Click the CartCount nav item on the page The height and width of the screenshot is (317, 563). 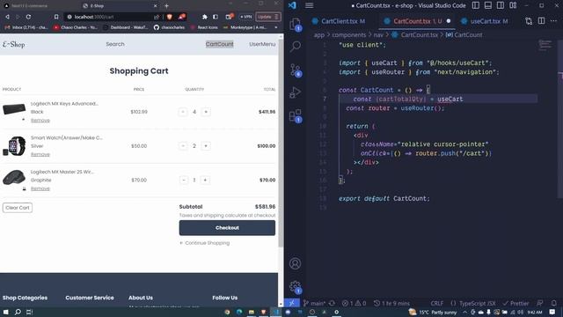click(x=219, y=44)
